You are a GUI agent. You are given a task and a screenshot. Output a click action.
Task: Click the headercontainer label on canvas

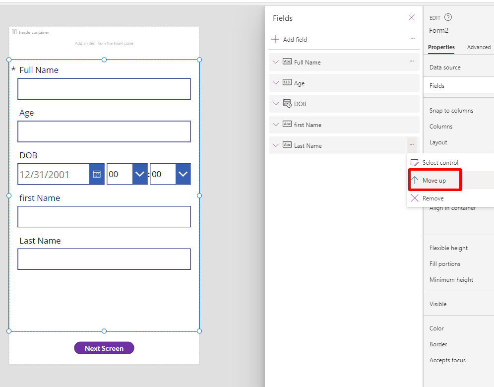click(34, 32)
